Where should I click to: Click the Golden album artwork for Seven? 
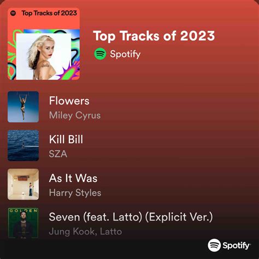coord(23,223)
